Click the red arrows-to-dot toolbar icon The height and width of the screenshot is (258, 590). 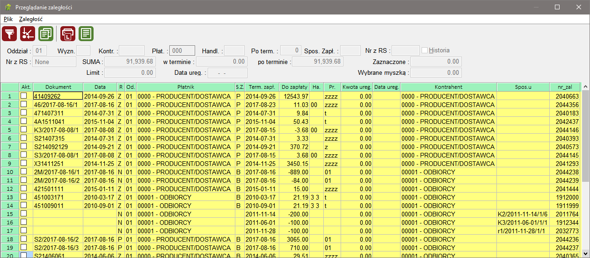(28, 34)
